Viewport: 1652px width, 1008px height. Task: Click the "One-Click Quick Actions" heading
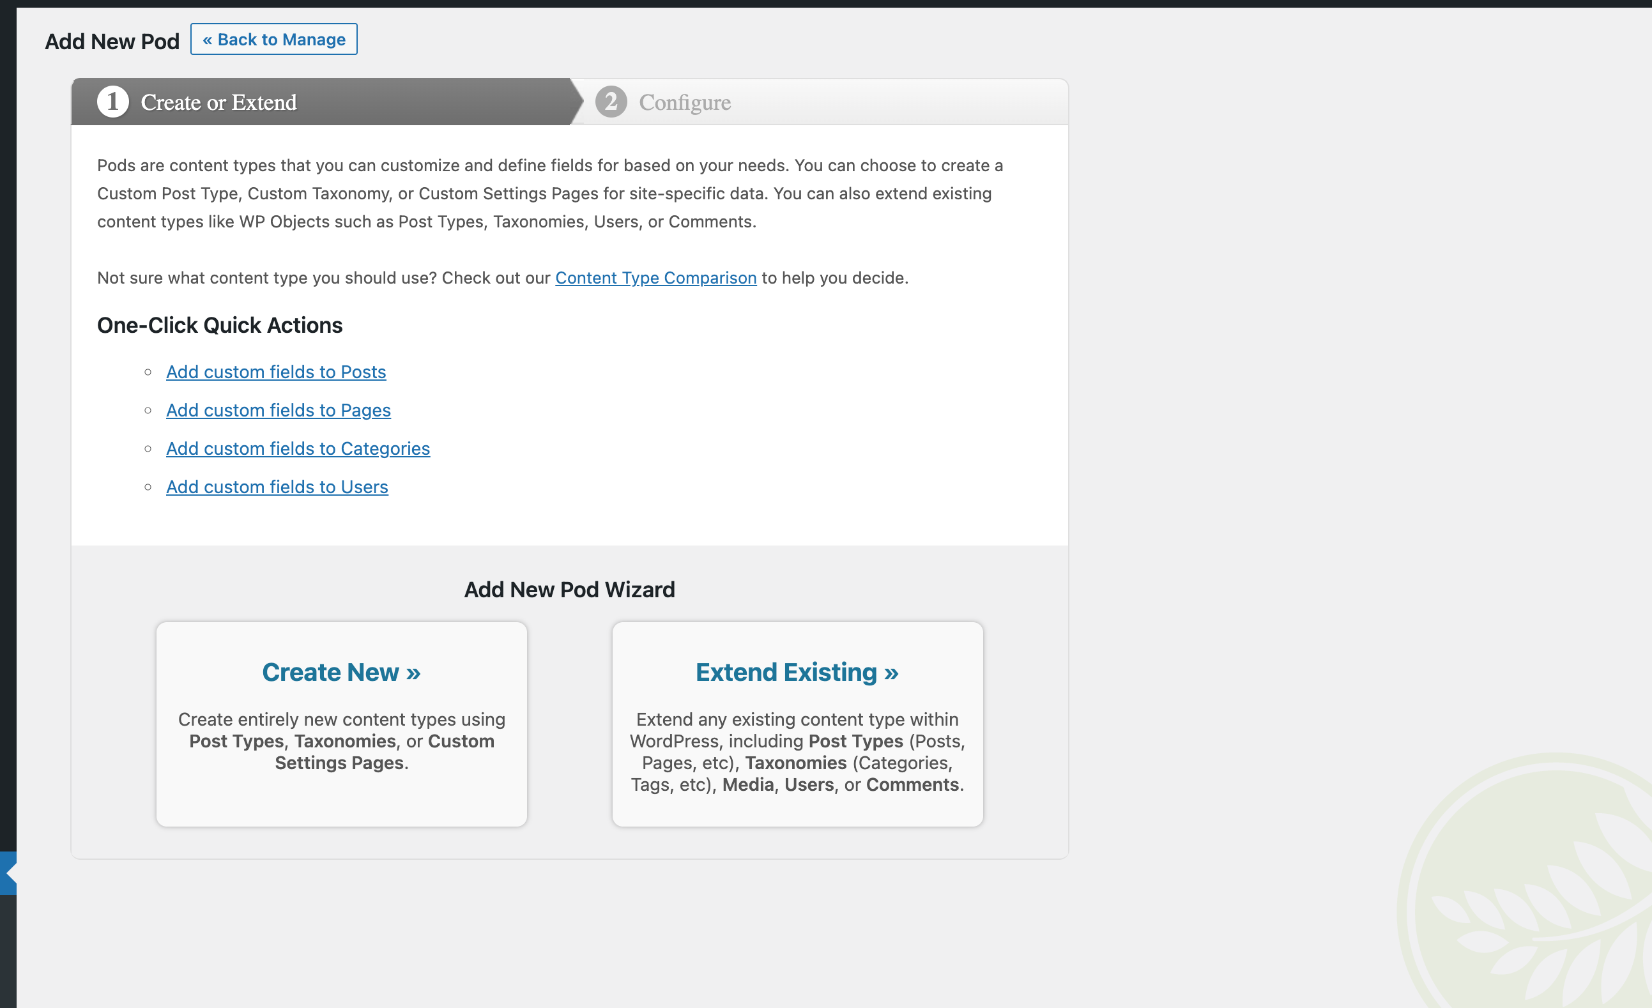point(220,325)
